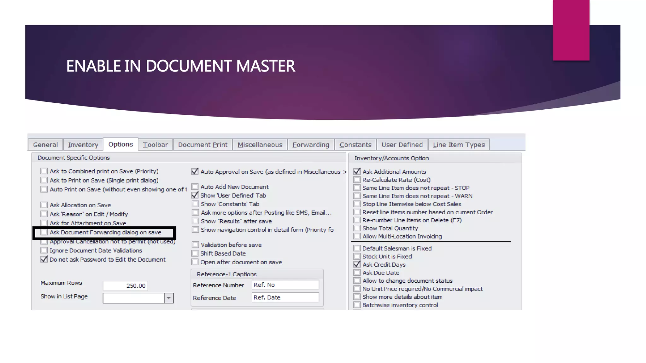Select the User Defined tab

click(402, 145)
